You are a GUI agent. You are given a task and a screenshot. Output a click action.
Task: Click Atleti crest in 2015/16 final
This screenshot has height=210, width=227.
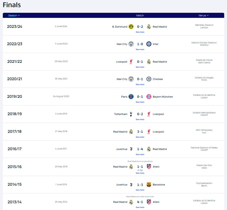(149, 167)
